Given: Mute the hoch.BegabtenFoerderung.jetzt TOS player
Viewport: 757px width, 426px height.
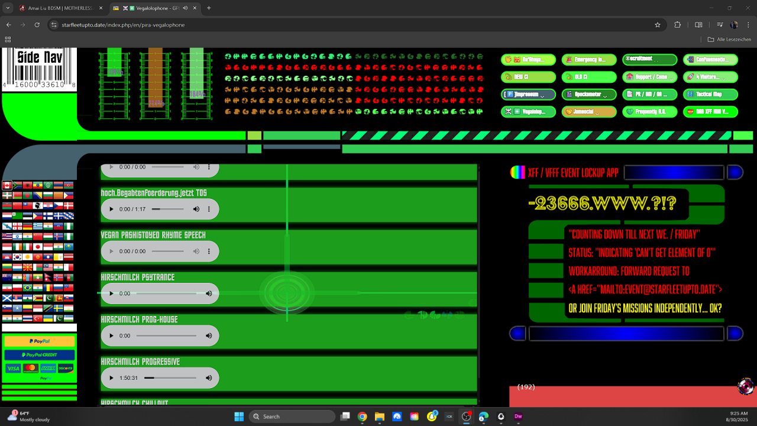Looking at the screenshot, I should (196, 209).
